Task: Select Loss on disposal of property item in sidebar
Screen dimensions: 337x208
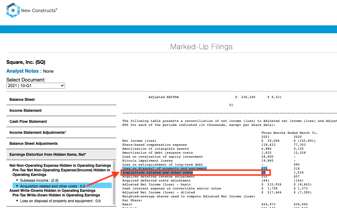Action: pos(60,201)
